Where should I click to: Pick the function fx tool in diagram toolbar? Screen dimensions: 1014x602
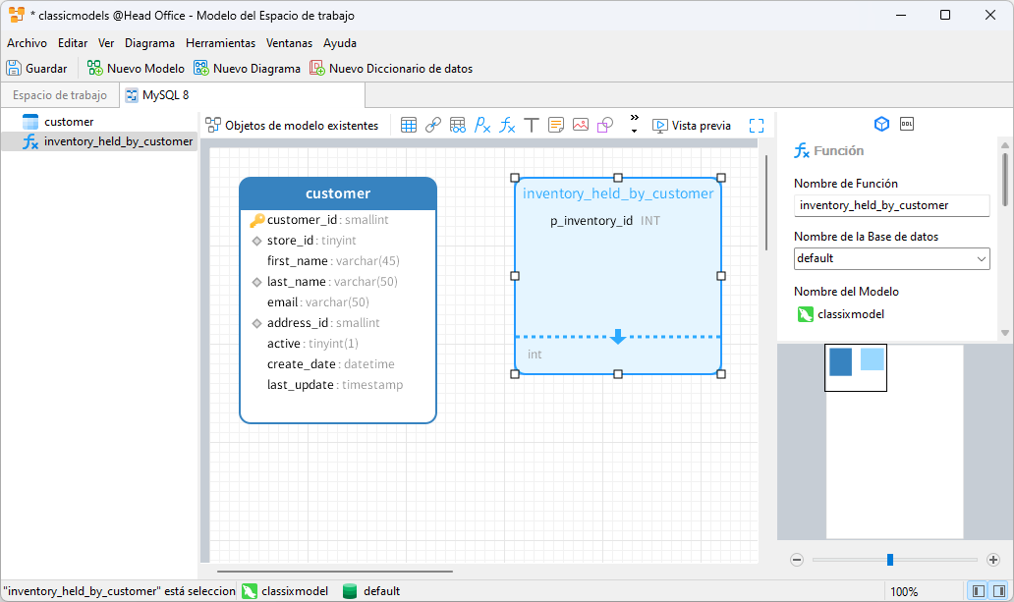point(507,126)
